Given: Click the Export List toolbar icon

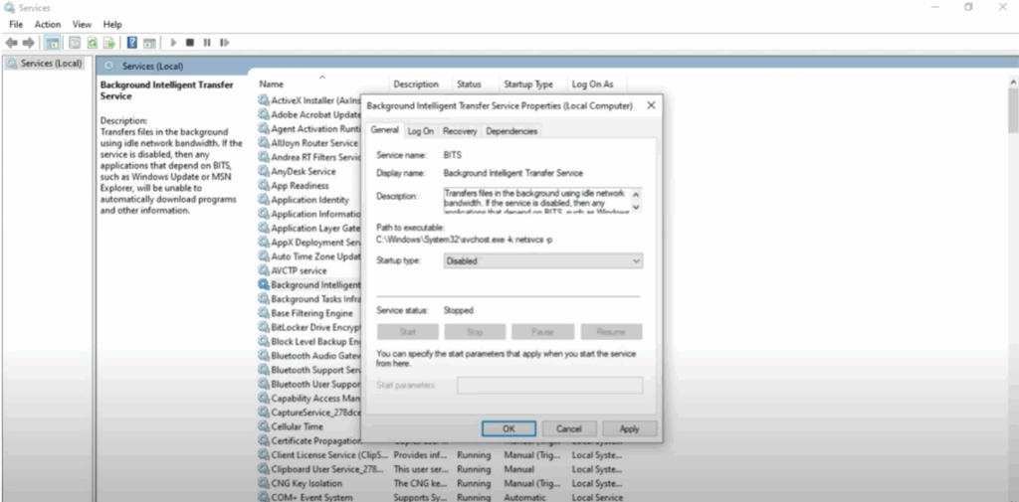Looking at the screenshot, I should [109, 43].
